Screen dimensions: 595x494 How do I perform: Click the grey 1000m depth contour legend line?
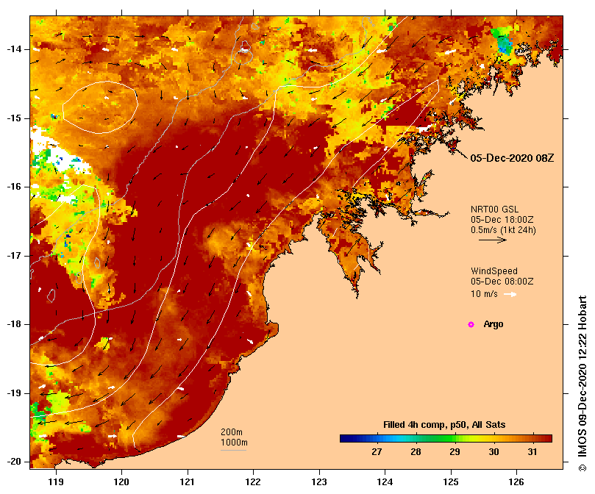point(233,451)
